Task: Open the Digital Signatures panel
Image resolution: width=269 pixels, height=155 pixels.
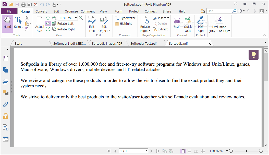Action: coord(6,127)
